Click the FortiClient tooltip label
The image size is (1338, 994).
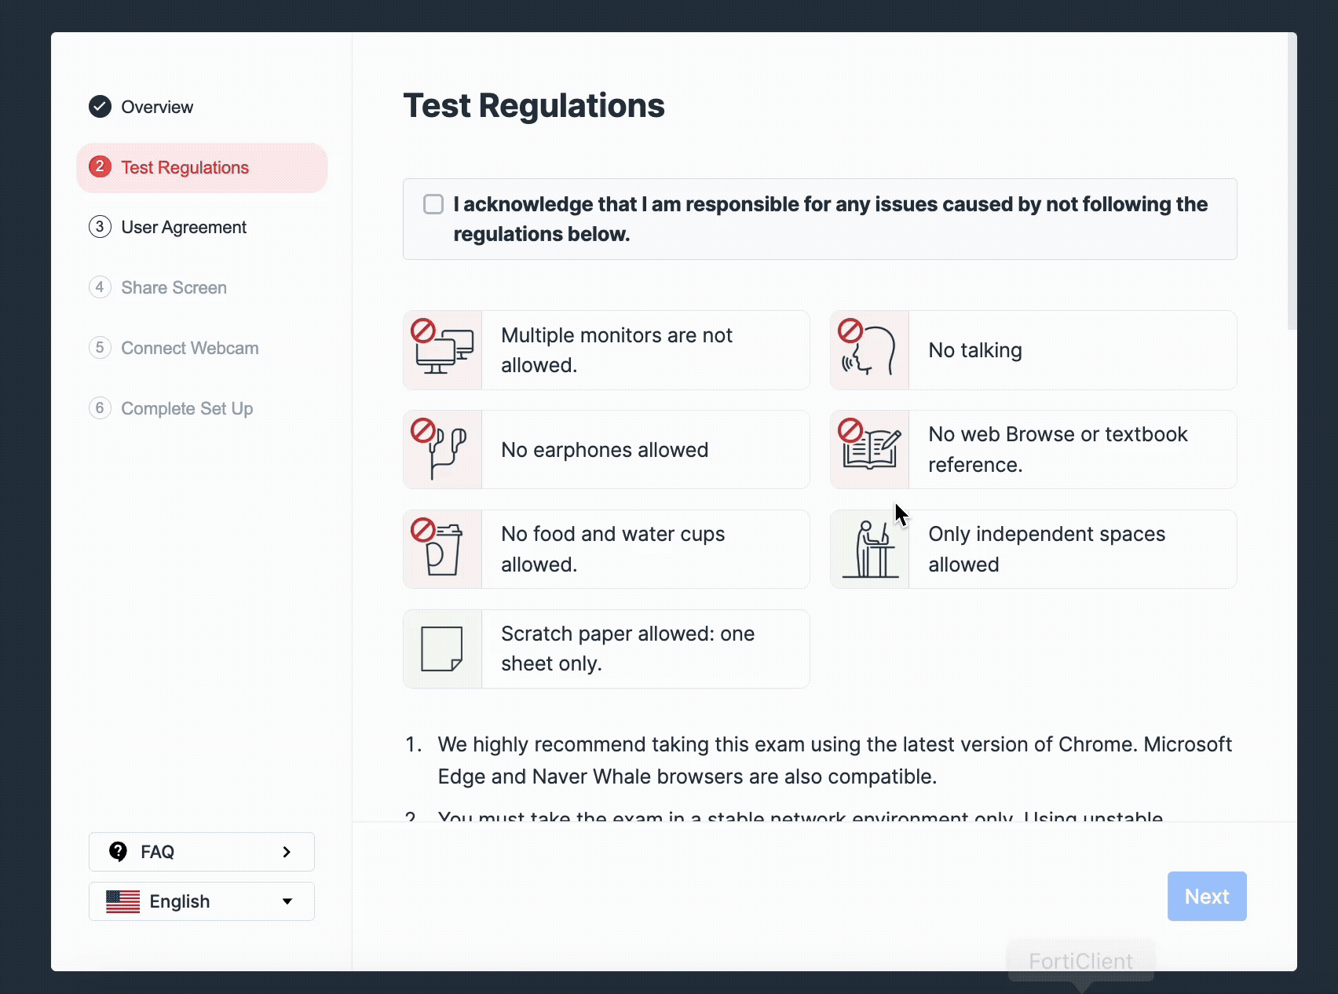click(1081, 960)
